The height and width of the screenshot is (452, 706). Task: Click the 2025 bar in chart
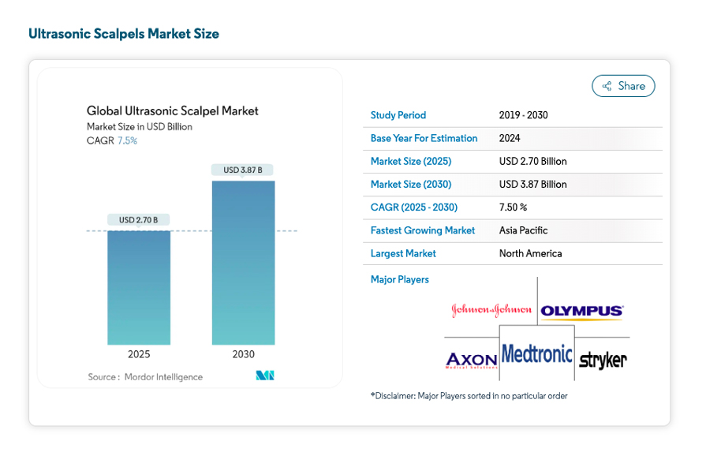coord(139,288)
